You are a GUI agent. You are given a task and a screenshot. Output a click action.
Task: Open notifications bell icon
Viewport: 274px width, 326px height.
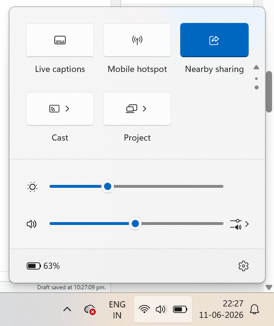coord(254,309)
